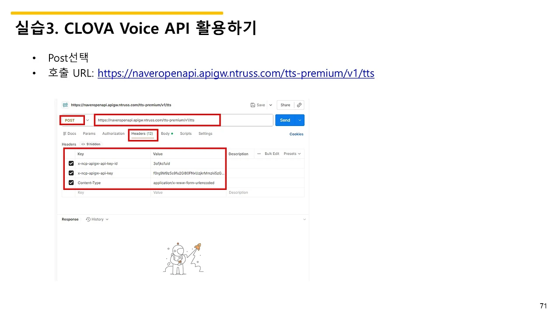Switch to the Authorization tab

[x=113, y=133]
